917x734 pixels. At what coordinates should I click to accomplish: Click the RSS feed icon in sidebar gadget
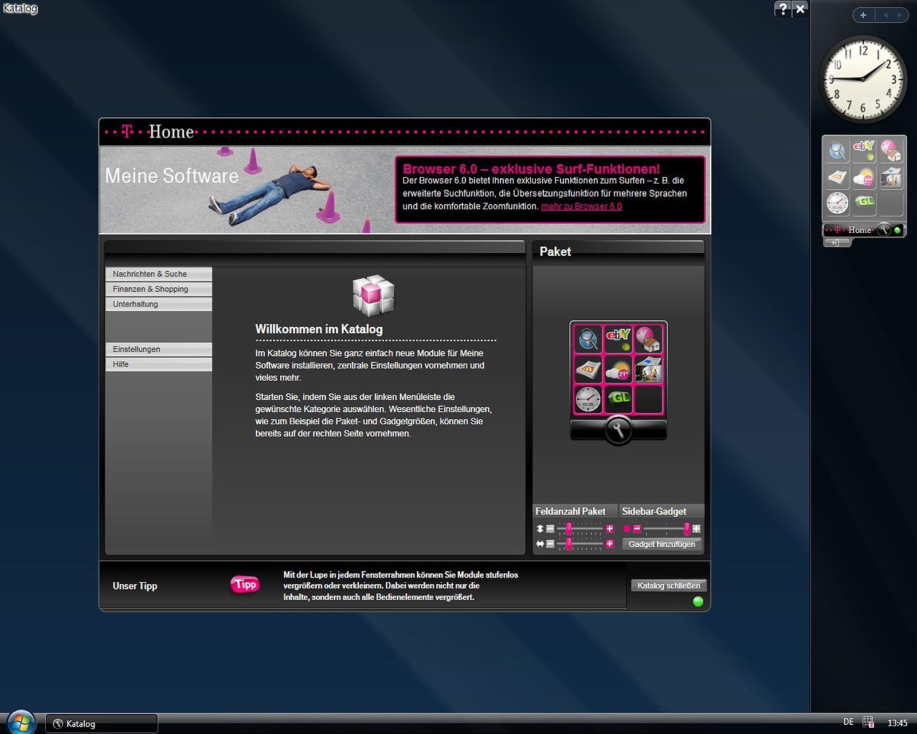(x=837, y=177)
